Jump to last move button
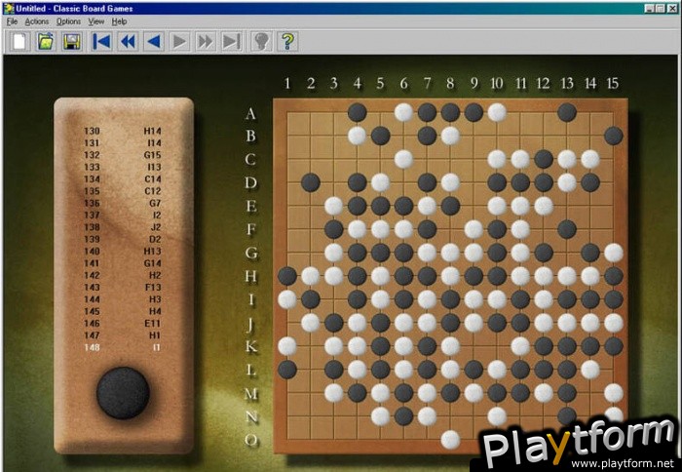This screenshot has width=682, height=472. pos(232,41)
